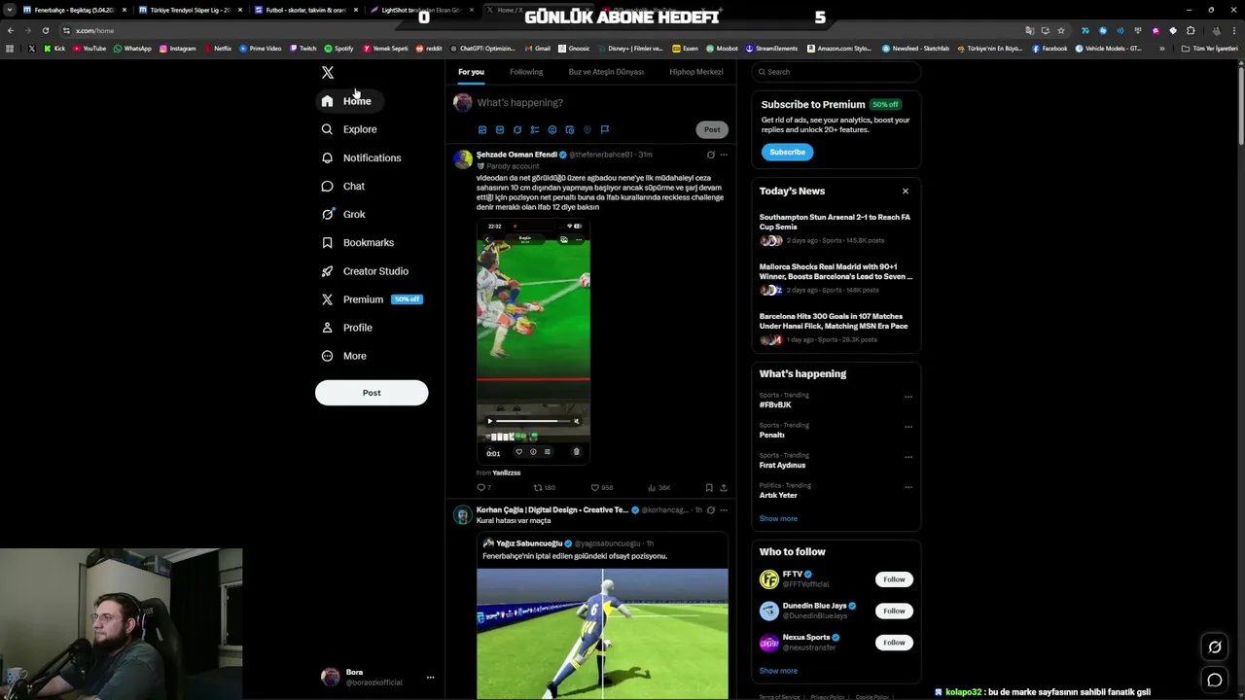Image resolution: width=1245 pixels, height=700 pixels.
Task: Click the Subscribe to Premium button
Action: 787,152
